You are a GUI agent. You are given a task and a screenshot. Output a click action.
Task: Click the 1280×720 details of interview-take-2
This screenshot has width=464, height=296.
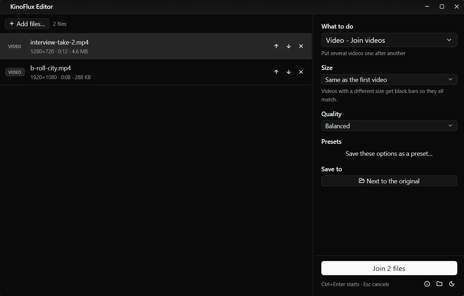tap(59, 51)
